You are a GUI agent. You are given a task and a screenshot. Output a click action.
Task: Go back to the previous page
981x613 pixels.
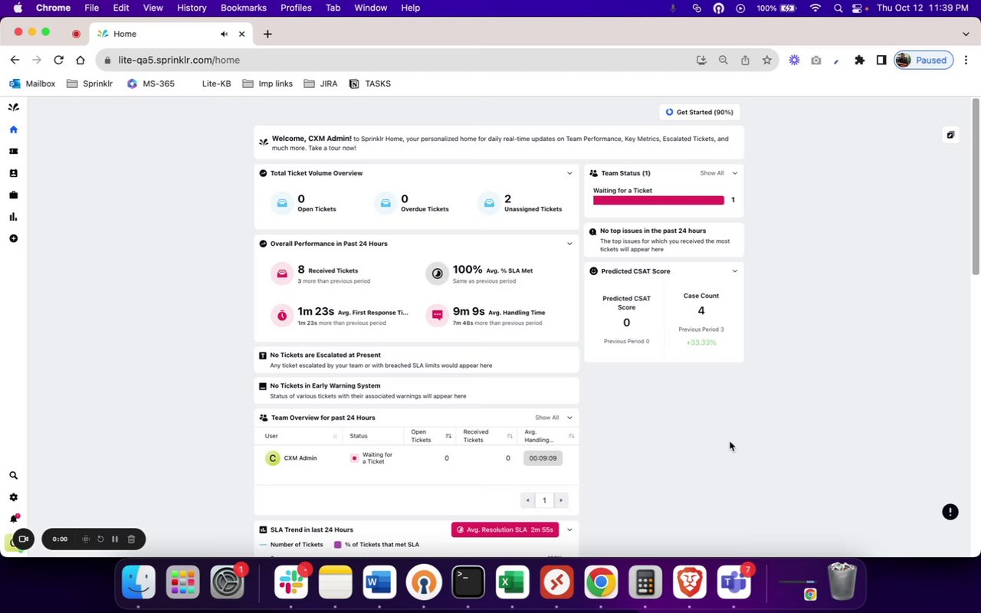pyautogui.click(x=15, y=60)
